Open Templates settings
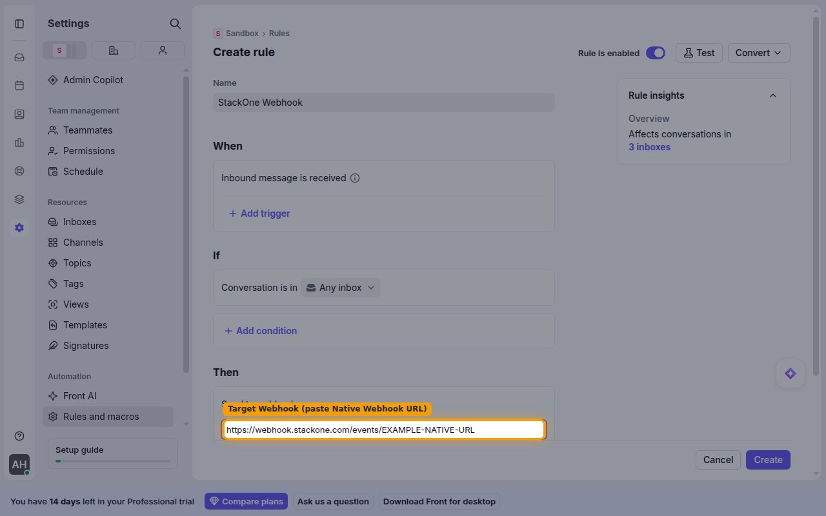The width and height of the screenshot is (826, 516). (x=108, y=325)
